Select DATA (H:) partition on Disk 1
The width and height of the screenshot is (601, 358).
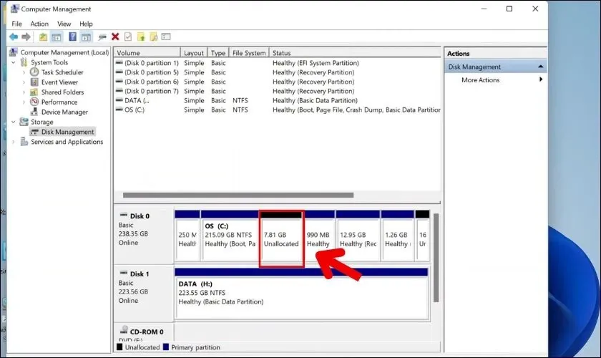coord(300,292)
